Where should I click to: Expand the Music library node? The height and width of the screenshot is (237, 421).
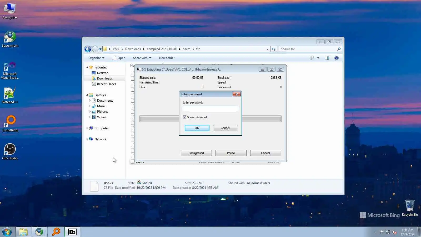90,106
